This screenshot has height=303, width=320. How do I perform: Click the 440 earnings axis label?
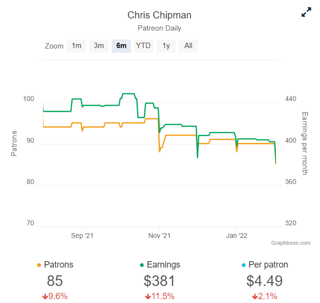(x=290, y=99)
